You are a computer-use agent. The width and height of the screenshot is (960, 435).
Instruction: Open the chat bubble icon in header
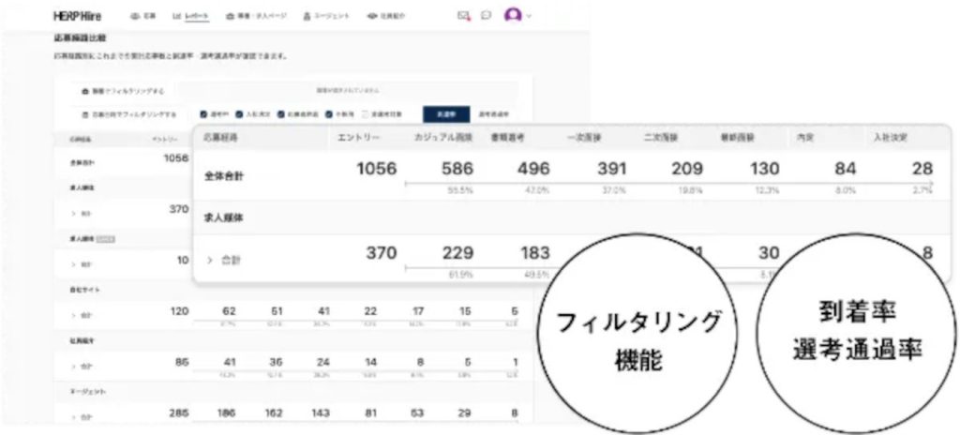click(486, 16)
